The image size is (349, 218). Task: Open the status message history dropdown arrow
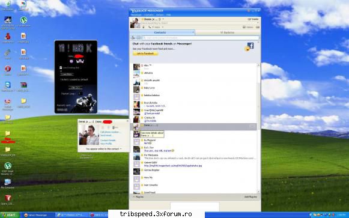click(x=258, y=23)
